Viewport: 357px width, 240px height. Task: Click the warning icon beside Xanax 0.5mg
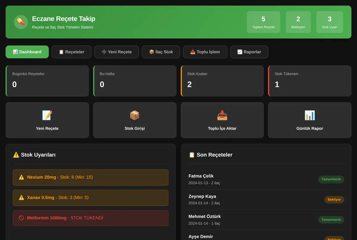point(21,197)
